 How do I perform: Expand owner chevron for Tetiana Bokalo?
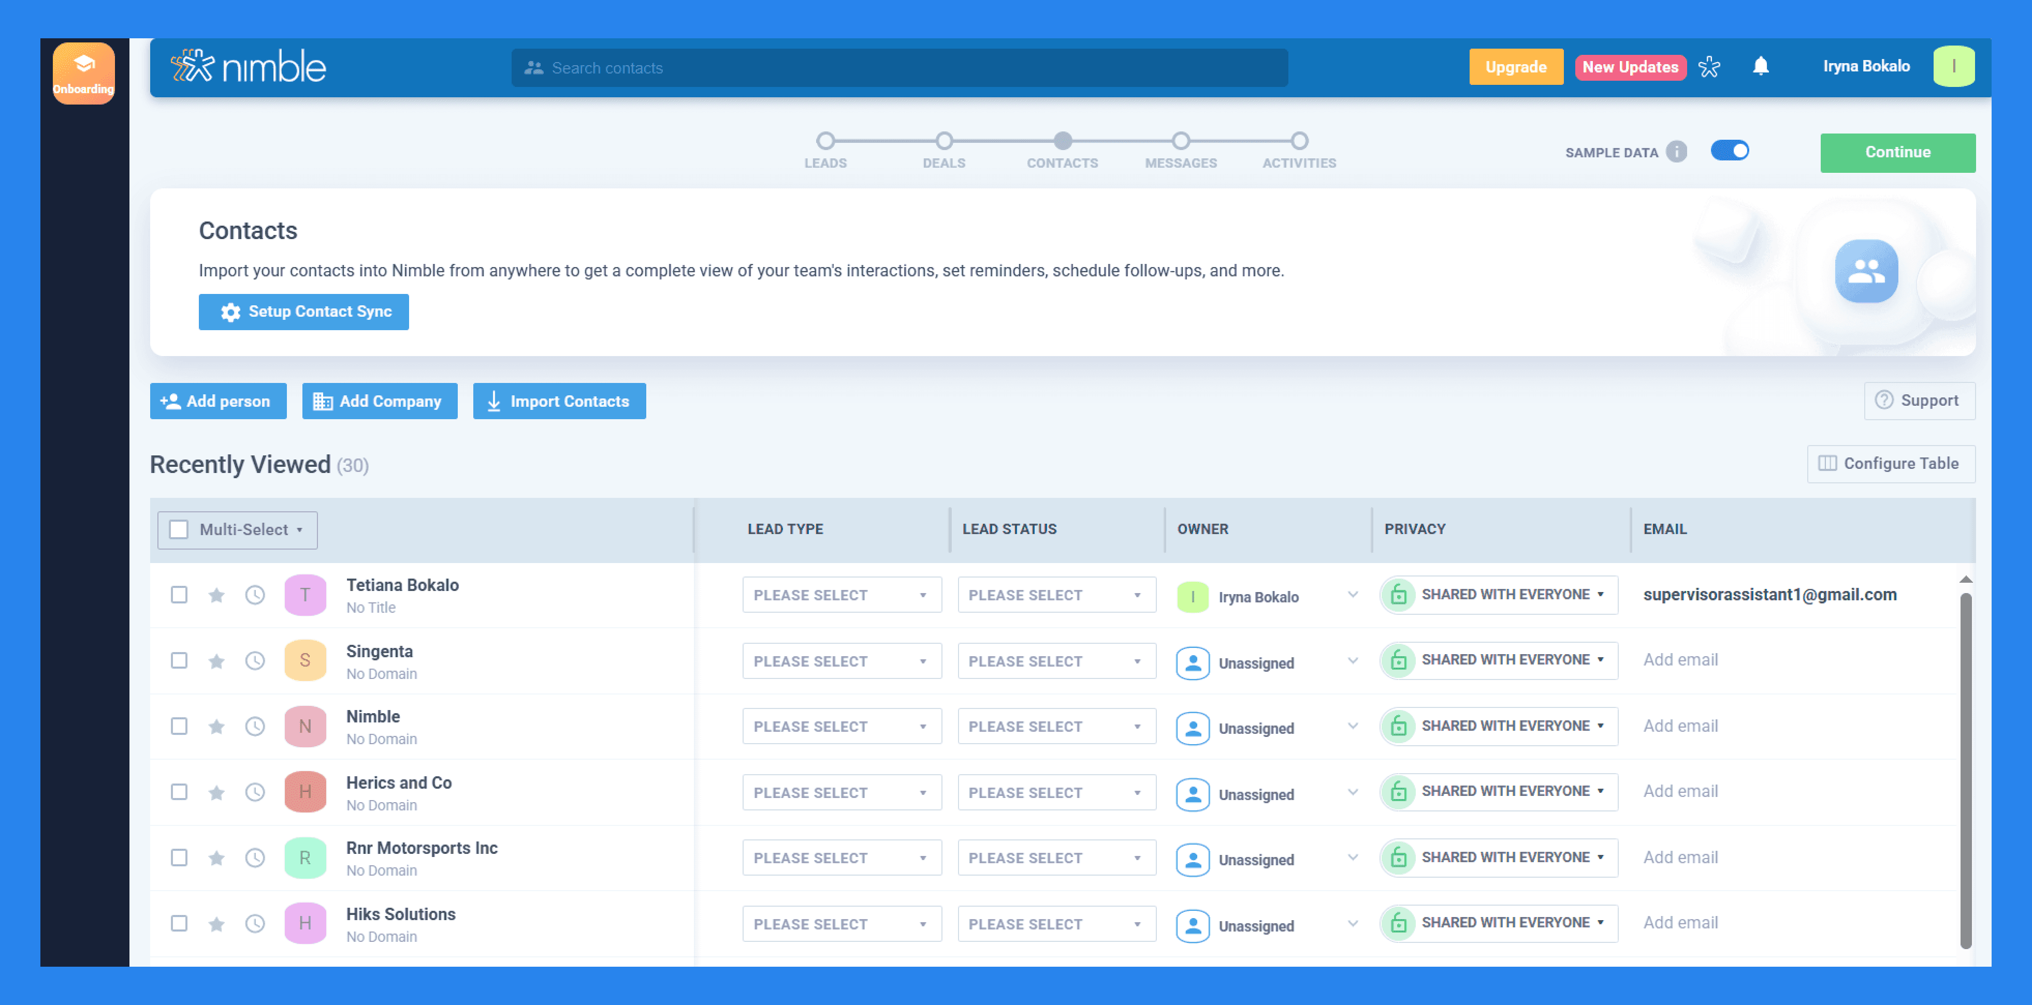(1353, 595)
